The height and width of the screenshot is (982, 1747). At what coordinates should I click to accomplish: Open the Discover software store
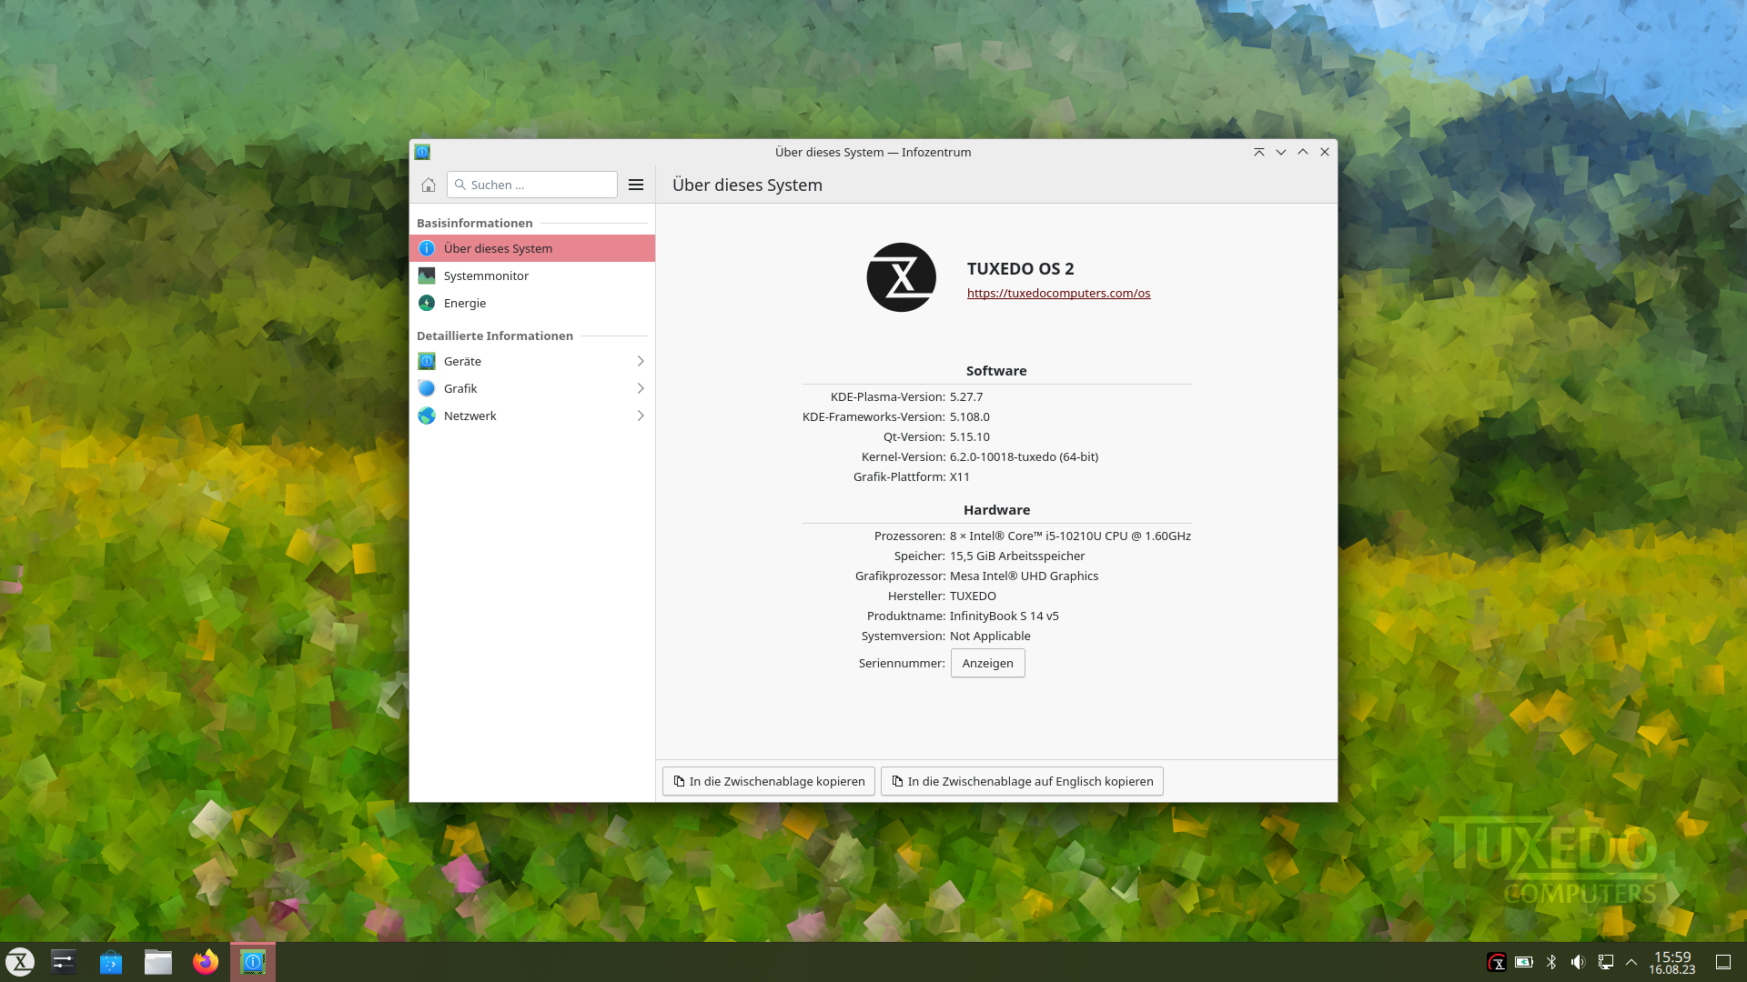click(110, 961)
